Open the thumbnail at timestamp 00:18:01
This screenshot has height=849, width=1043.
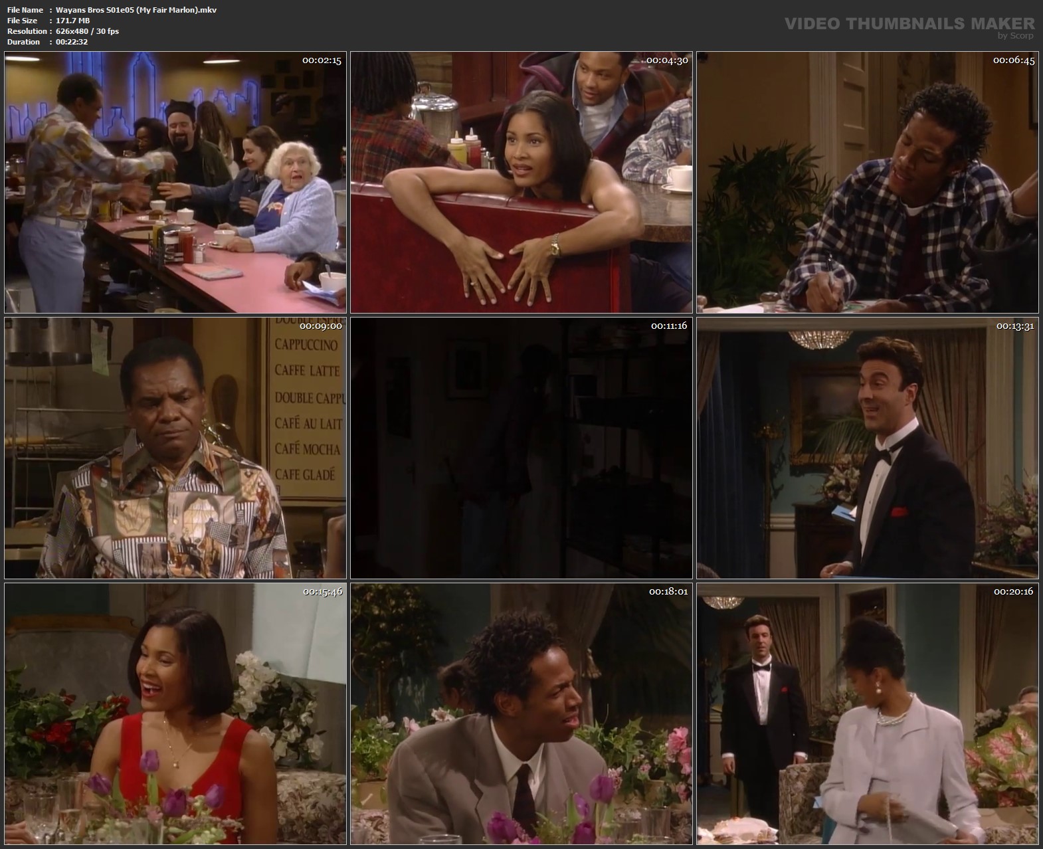click(x=521, y=713)
